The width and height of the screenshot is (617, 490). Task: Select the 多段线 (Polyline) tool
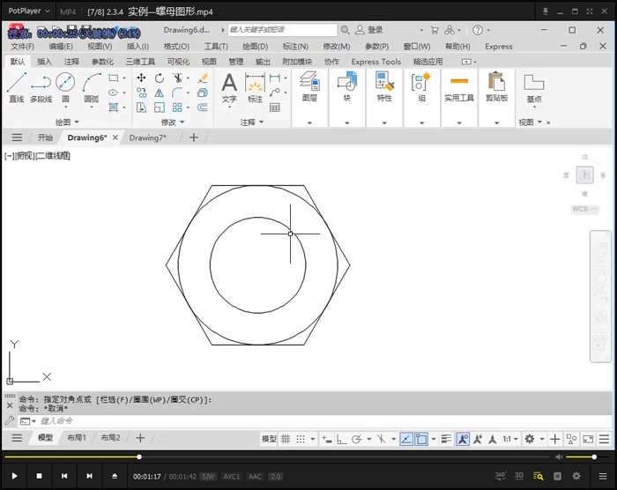pos(41,87)
